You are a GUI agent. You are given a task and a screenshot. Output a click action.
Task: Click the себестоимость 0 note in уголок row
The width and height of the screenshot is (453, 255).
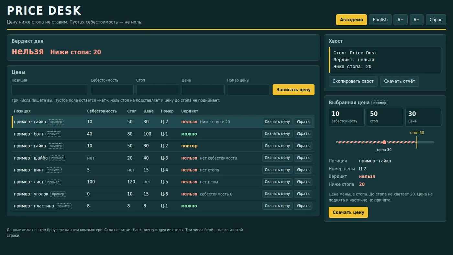pos(216,194)
